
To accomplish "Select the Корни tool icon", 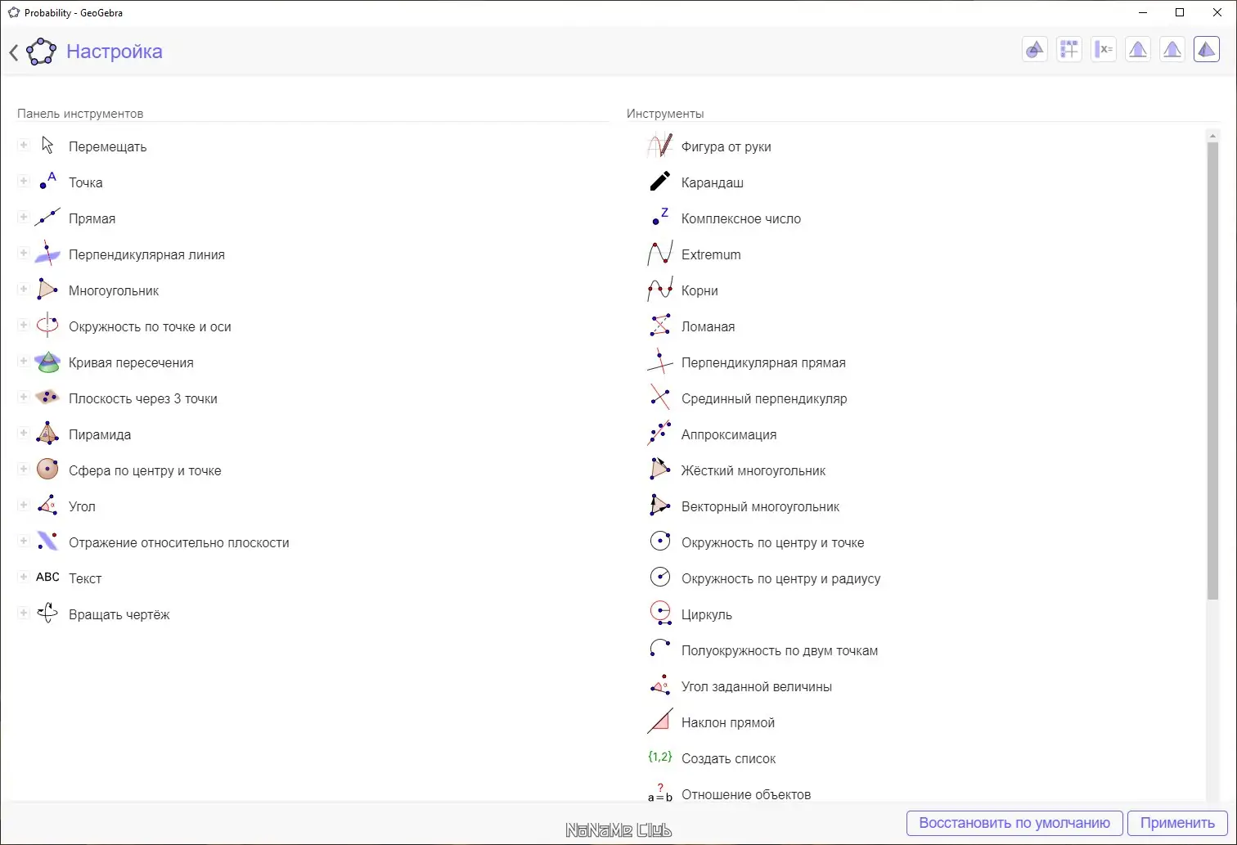I will pos(659,290).
